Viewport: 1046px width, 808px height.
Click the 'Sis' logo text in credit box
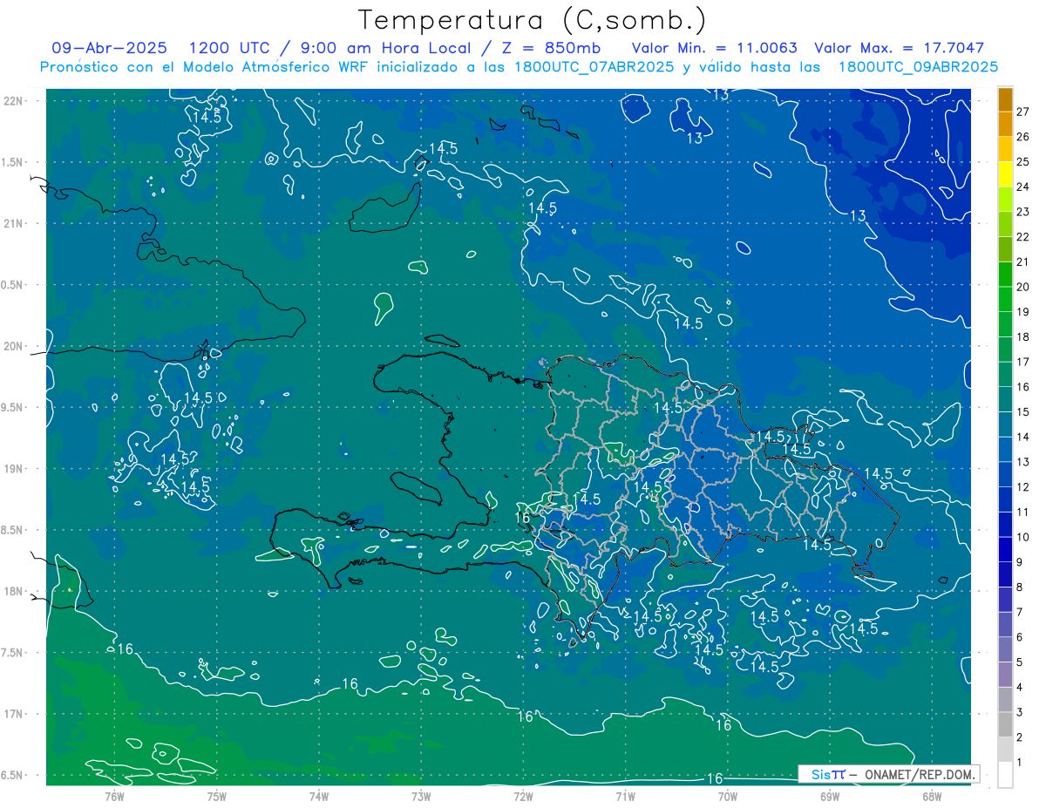point(820,774)
